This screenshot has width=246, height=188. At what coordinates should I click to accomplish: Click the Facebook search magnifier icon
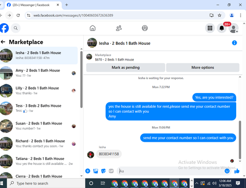click(16, 28)
